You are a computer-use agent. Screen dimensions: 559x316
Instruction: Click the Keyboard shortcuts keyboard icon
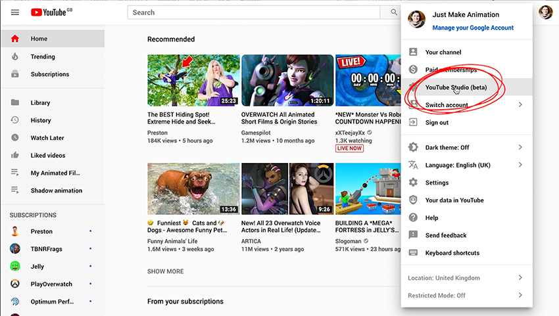413,252
